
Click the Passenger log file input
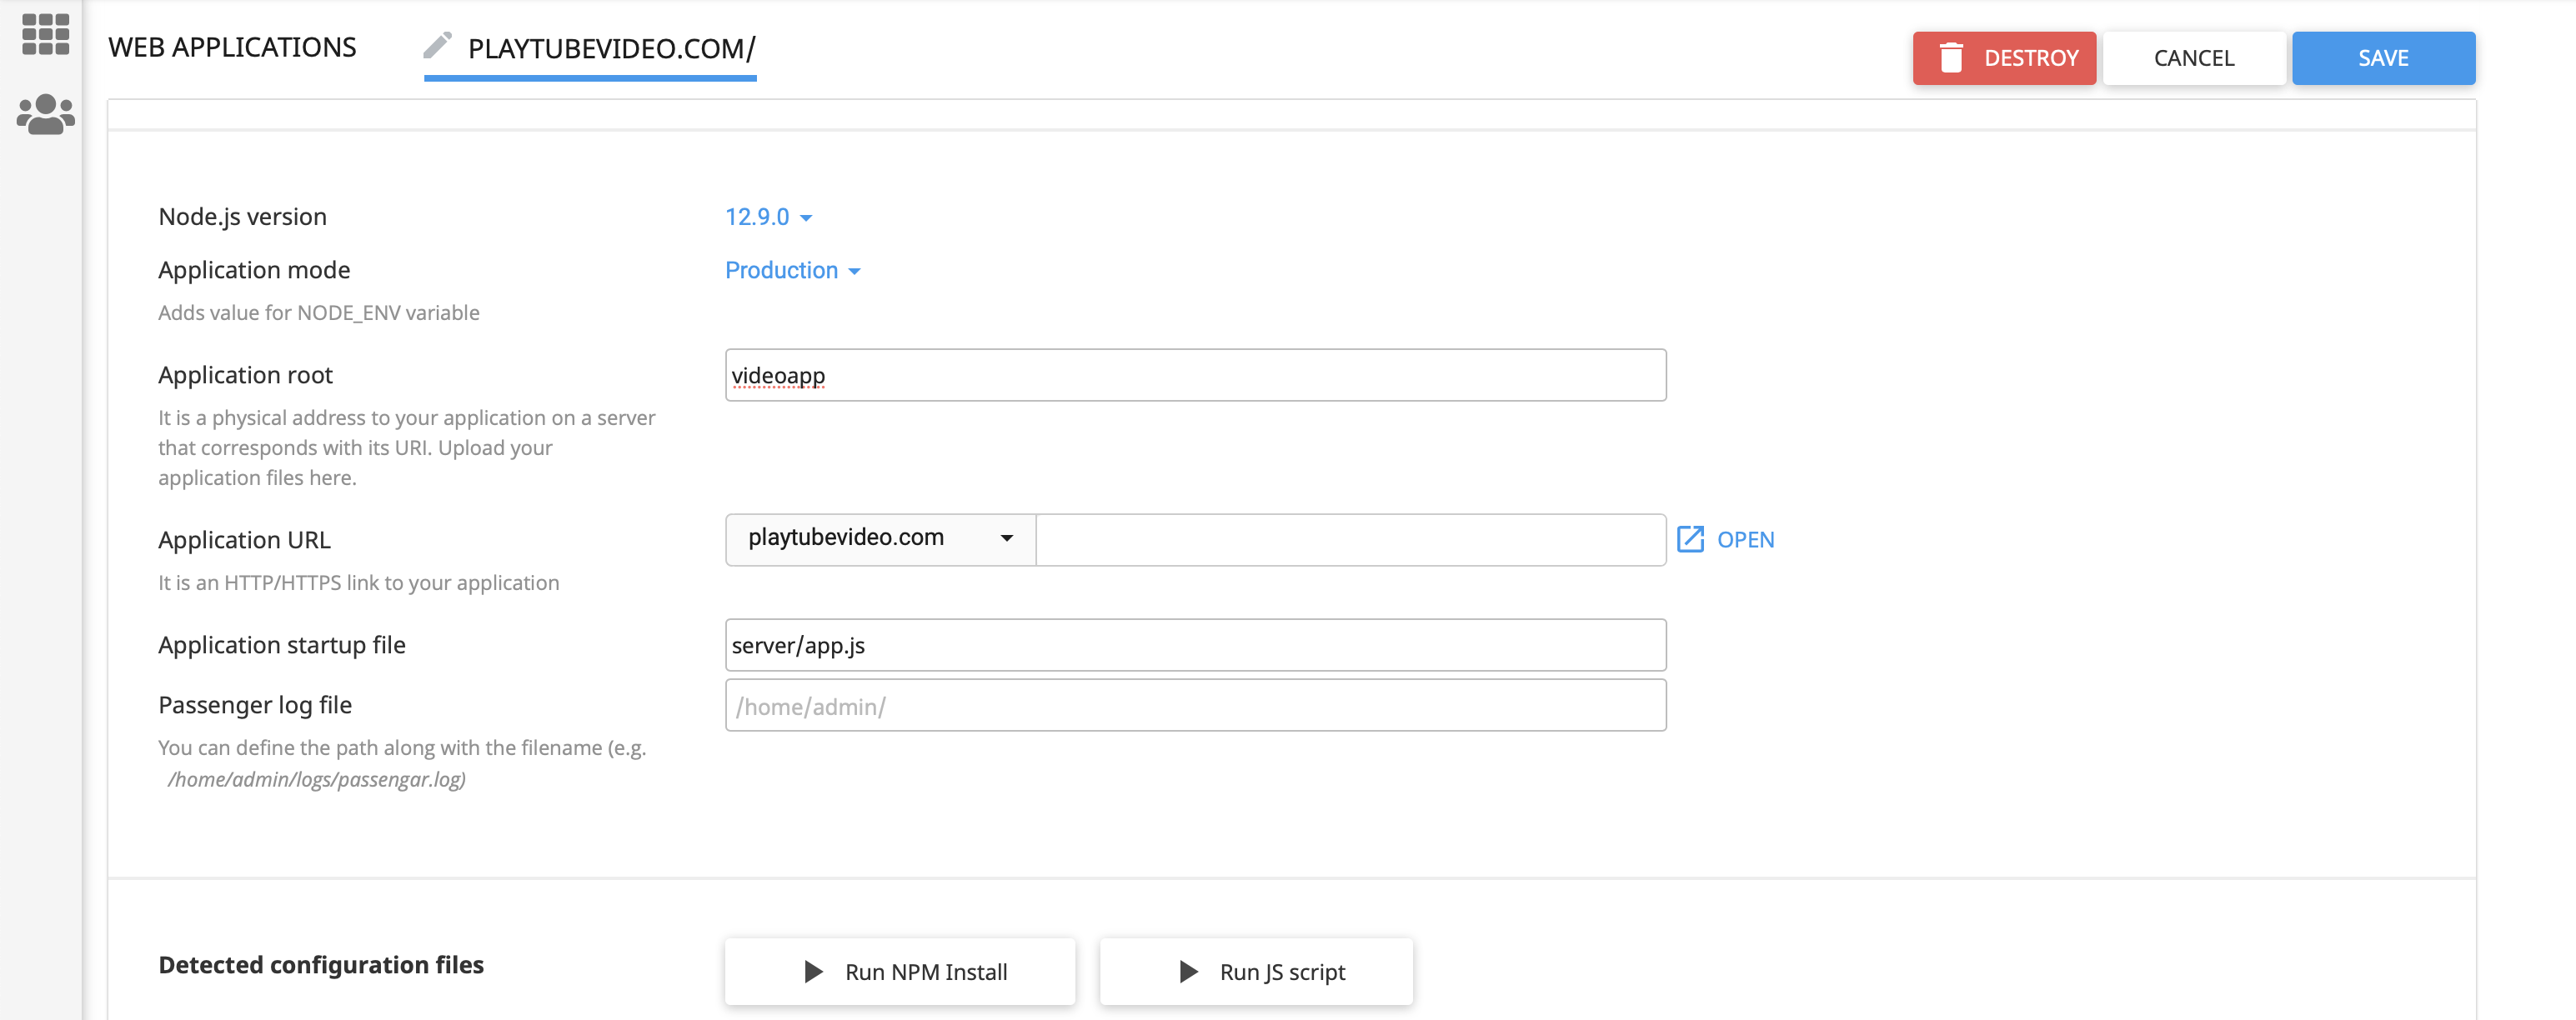point(1195,706)
